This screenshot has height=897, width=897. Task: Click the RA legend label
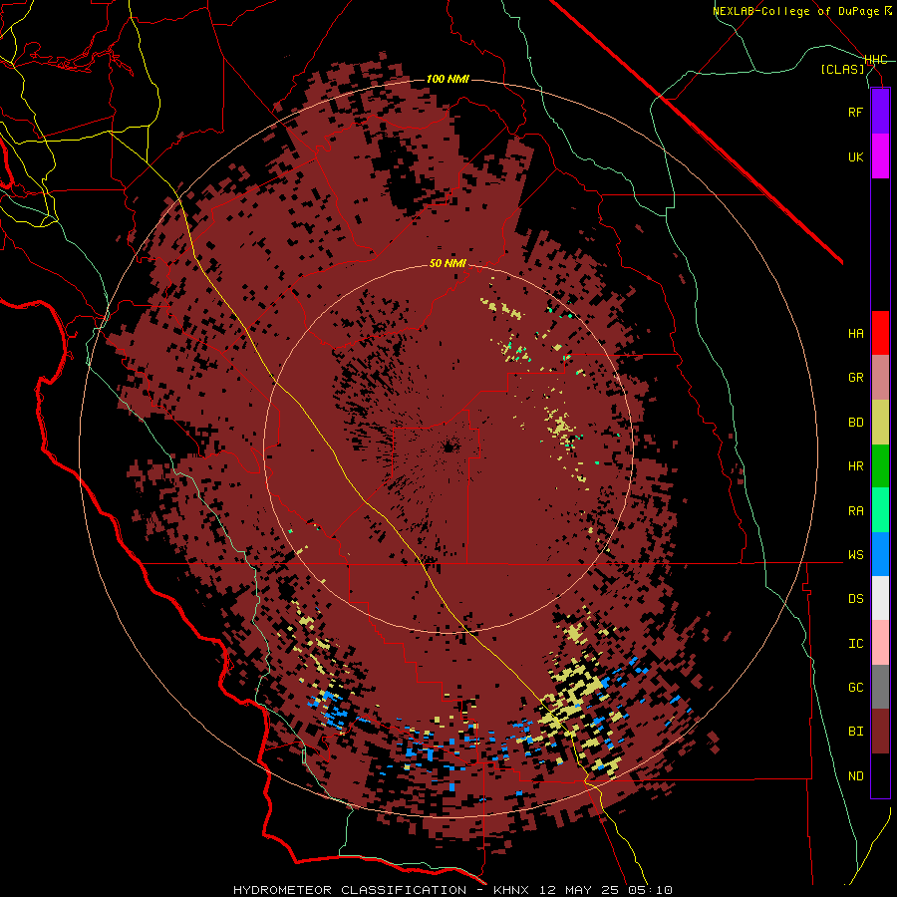coord(855,511)
